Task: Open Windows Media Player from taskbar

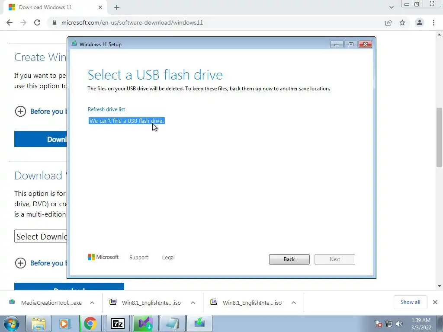Action: coord(65,323)
